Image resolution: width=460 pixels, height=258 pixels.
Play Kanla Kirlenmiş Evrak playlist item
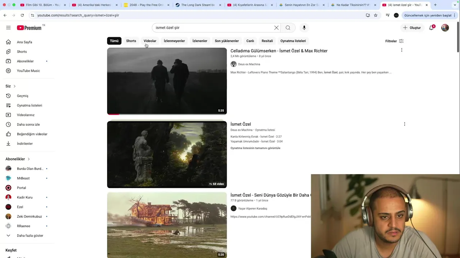pos(256,137)
